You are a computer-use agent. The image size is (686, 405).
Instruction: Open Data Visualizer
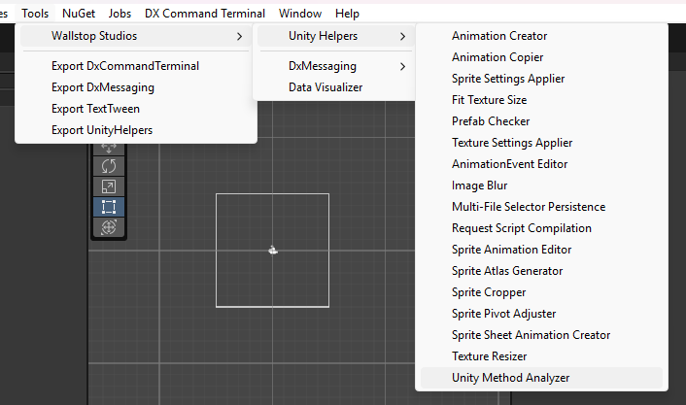[x=326, y=87]
